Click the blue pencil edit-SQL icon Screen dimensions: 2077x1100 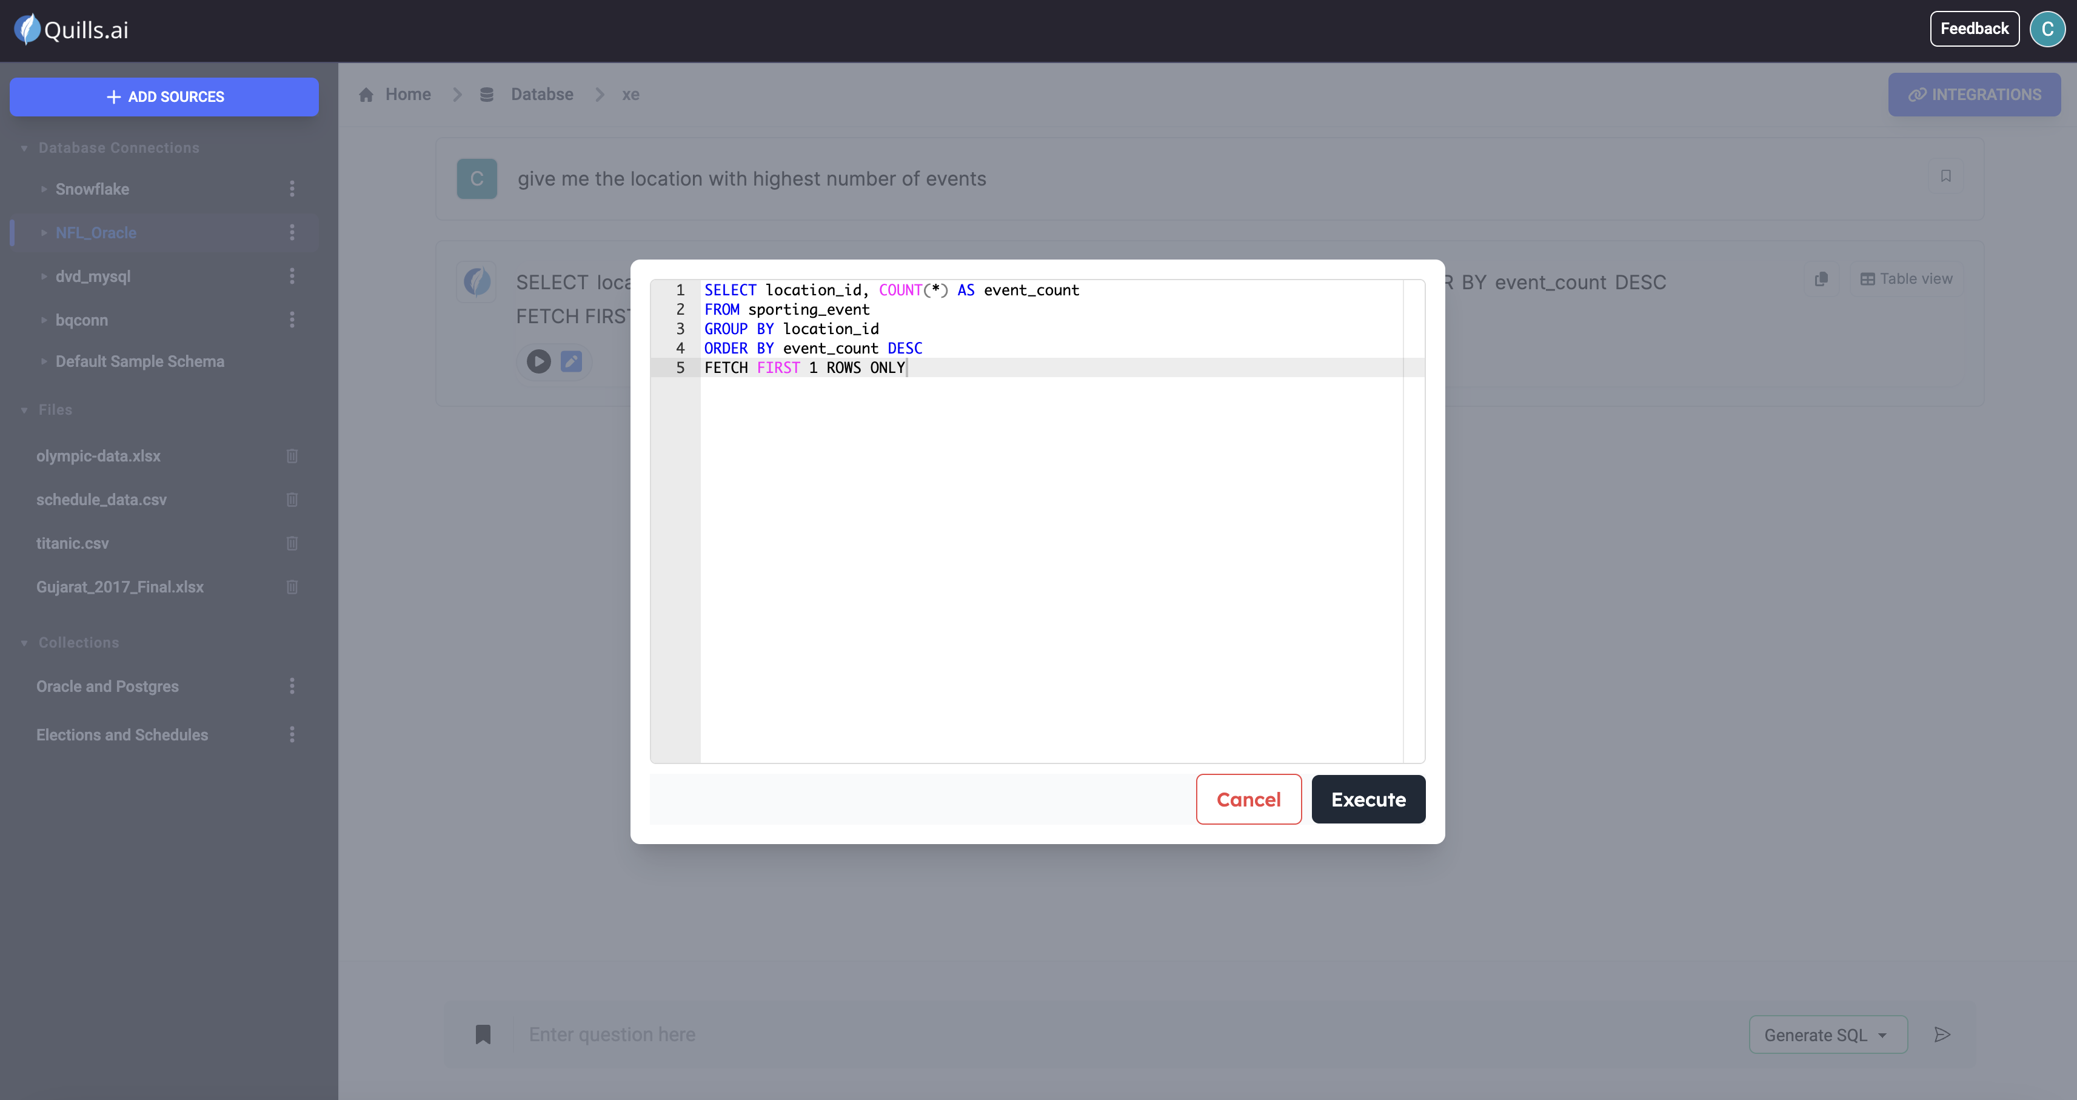(x=571, y=361)
